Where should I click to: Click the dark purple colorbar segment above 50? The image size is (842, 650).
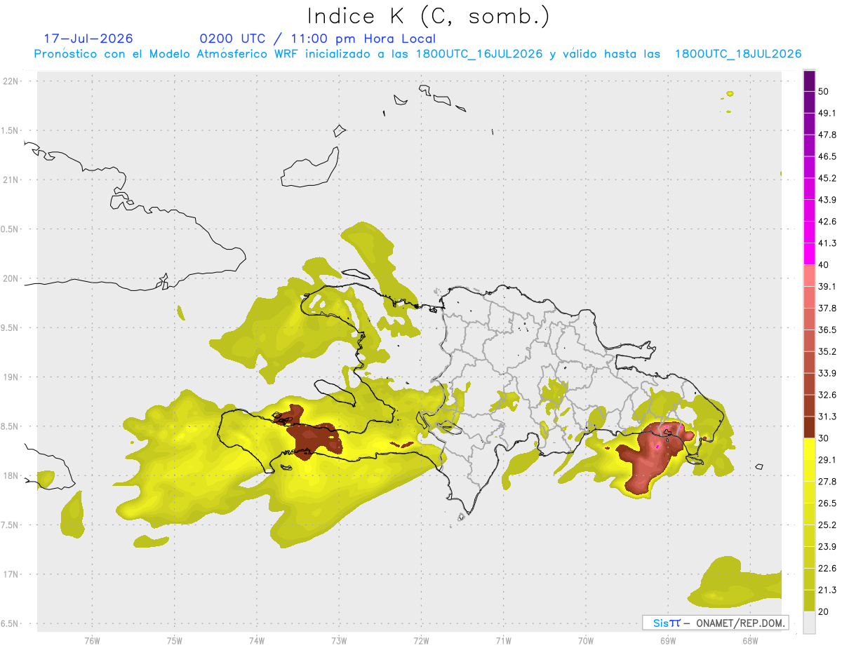[x=810, y=81]
